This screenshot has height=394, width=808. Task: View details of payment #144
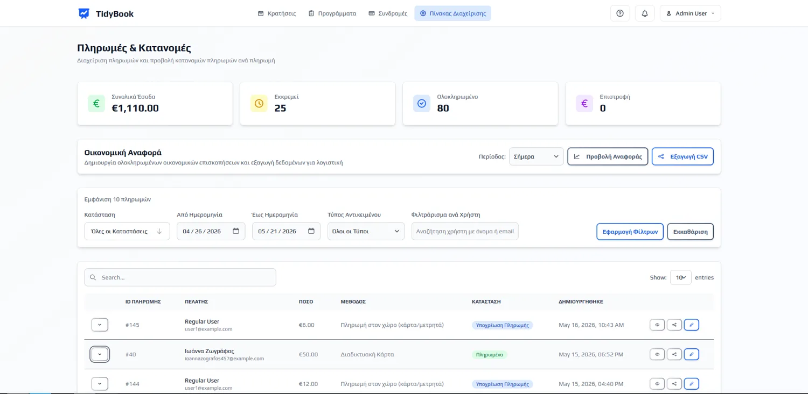click(657, 384)
